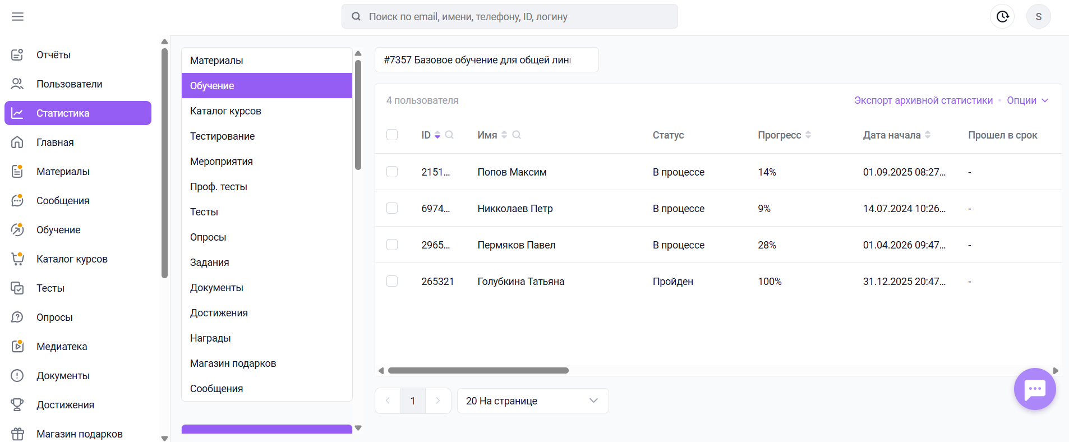Screen dimensions: 1069x442
Task: Select Тестирование in statistics submenu
Action: (222, 136)
